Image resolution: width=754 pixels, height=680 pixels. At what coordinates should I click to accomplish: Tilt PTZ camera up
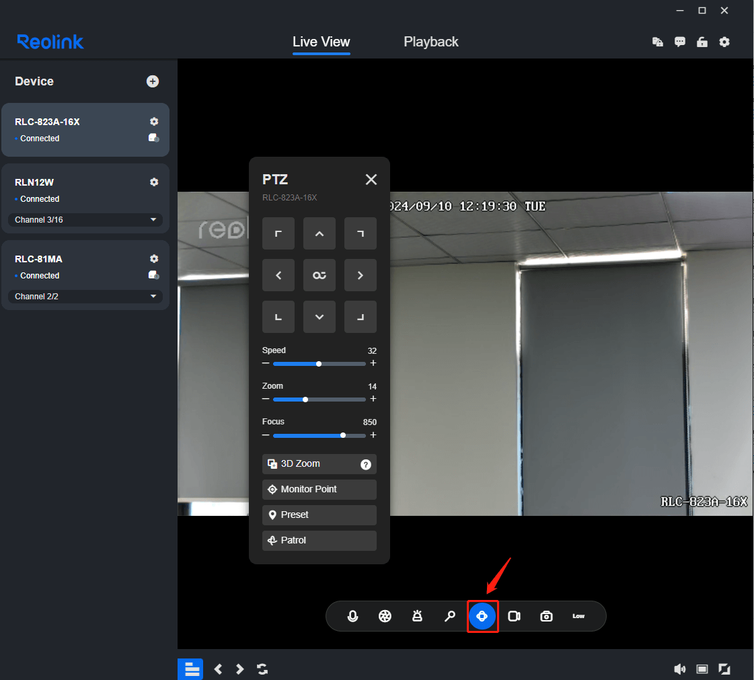(319, 233)
